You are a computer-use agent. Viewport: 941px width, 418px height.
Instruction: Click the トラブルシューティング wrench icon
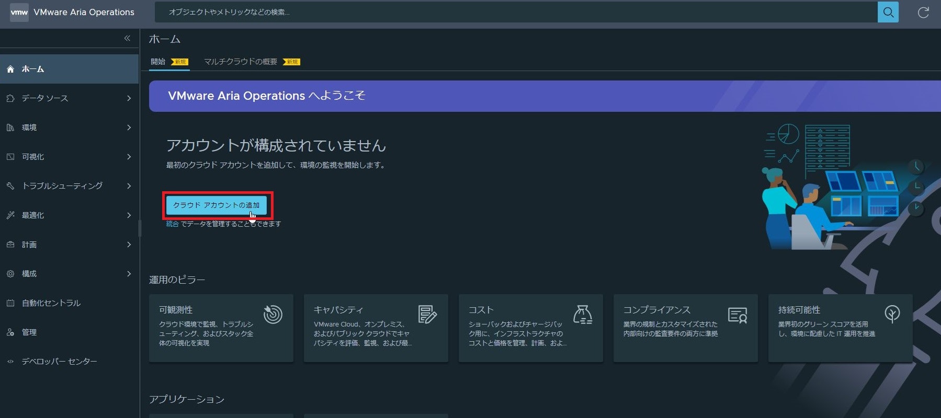[x=10, y=186]
